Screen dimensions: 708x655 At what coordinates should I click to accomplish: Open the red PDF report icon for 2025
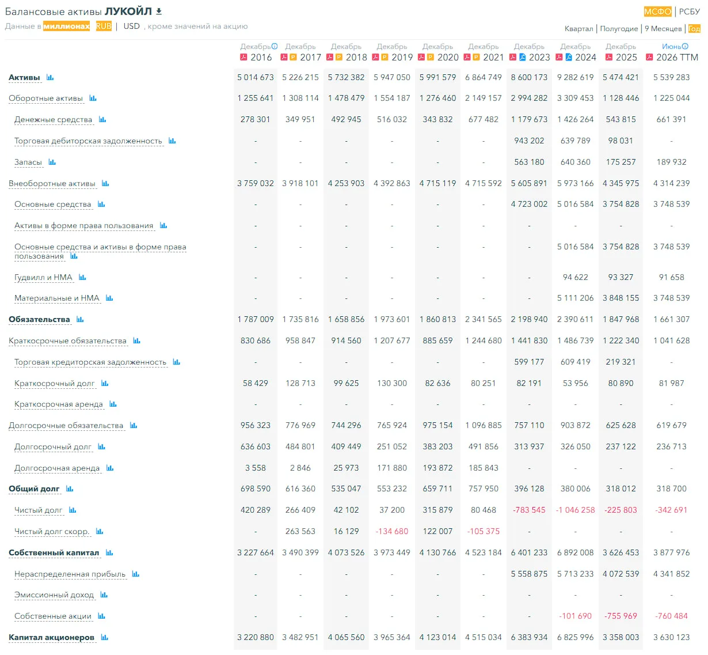[608, 57]
